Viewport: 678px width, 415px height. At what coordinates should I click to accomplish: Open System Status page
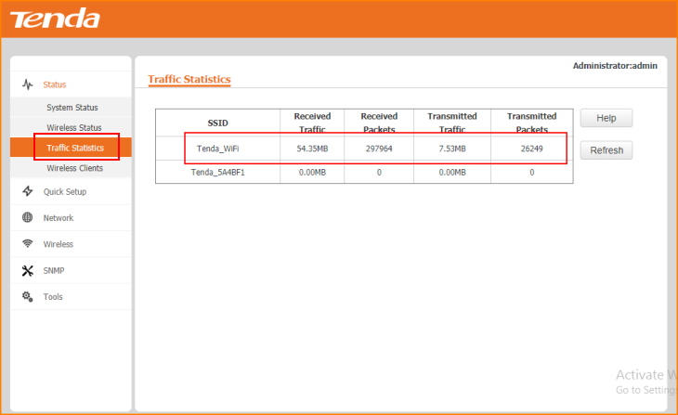72,108
